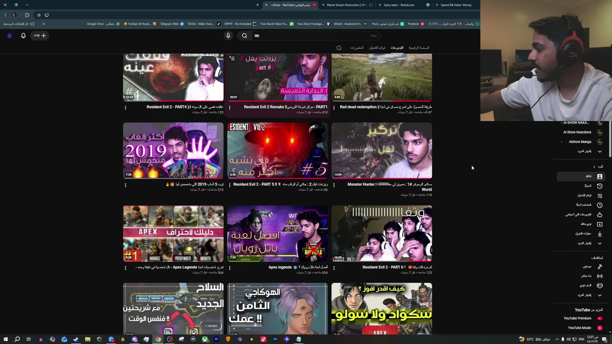Screen dimensions: 612x344
Task: Open more options for Resident Evil 2 PART 6
Action: pyautogui.click(x=334, y=268)
